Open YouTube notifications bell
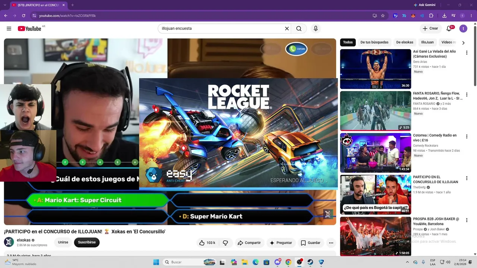Image resolution: width=477 pixels, height=268 pixels. click(449, 29)
